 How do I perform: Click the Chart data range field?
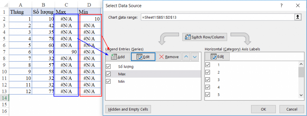218,17
